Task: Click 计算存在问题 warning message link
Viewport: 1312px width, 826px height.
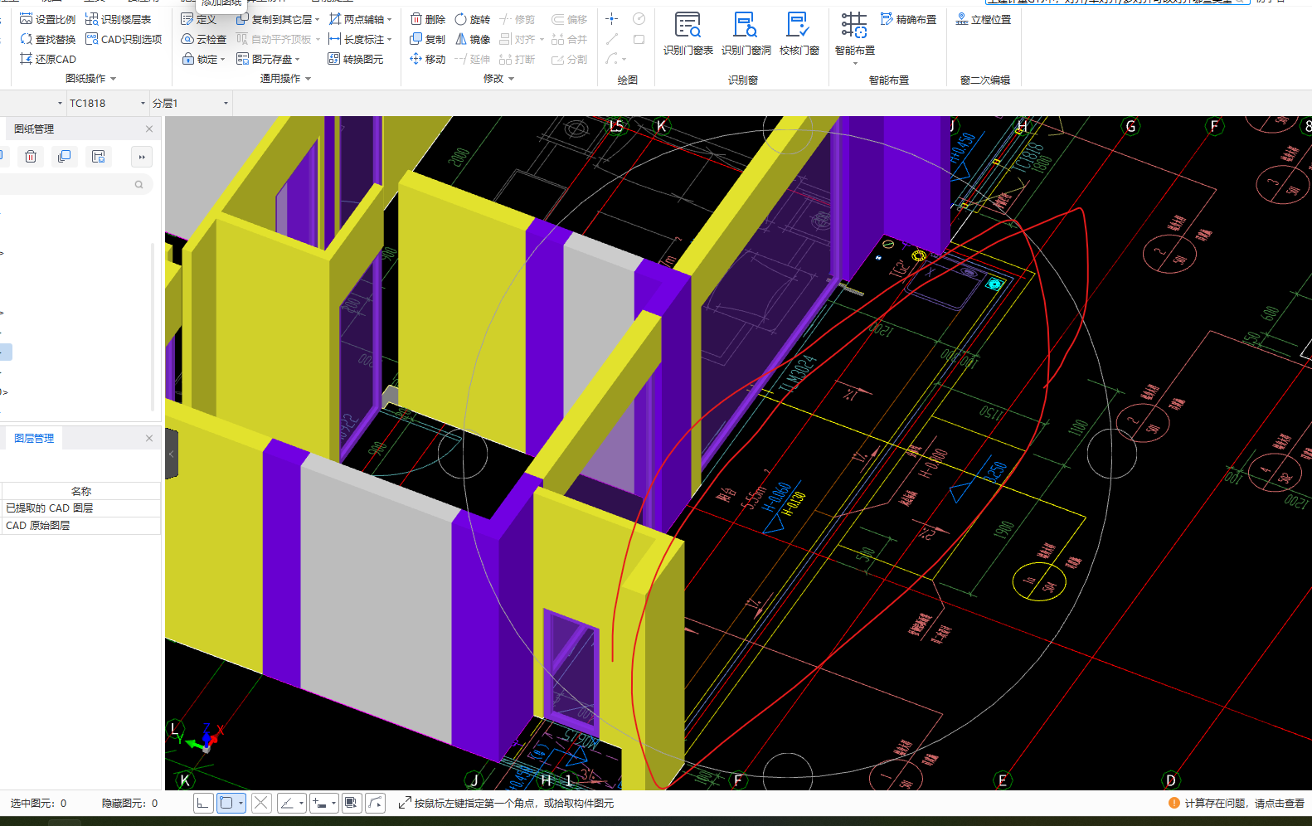Action: pos(1237,803)
